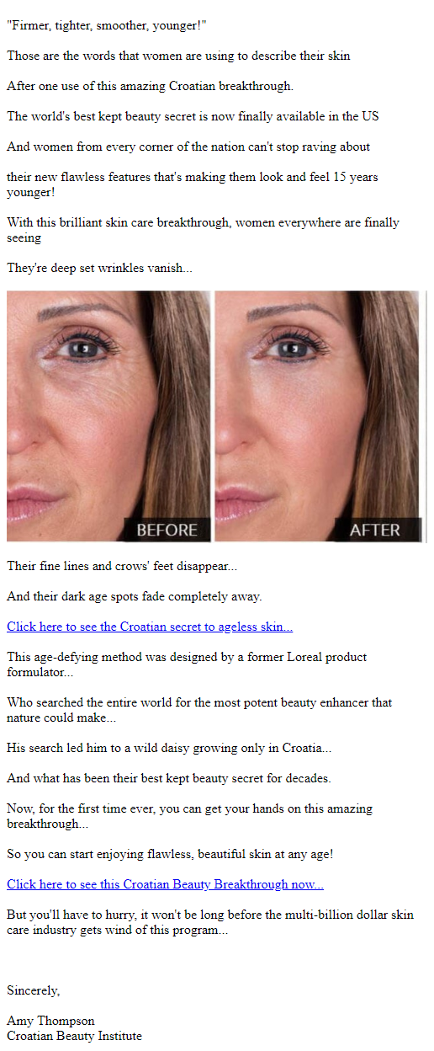Click the BEFORE half of the face photo
This screenshot has width=434, height=1051.
(108, 416)
